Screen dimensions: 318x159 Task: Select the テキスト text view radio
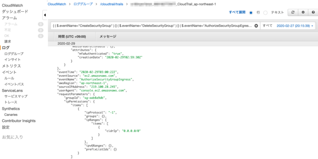click(265, 13)
